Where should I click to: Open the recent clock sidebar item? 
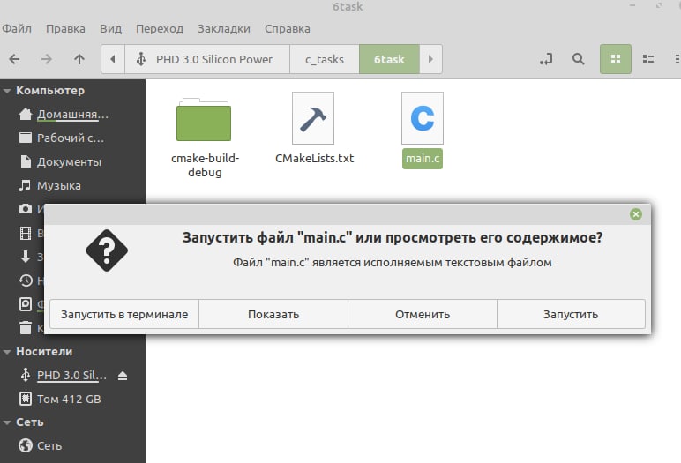[x=26, y=280]
